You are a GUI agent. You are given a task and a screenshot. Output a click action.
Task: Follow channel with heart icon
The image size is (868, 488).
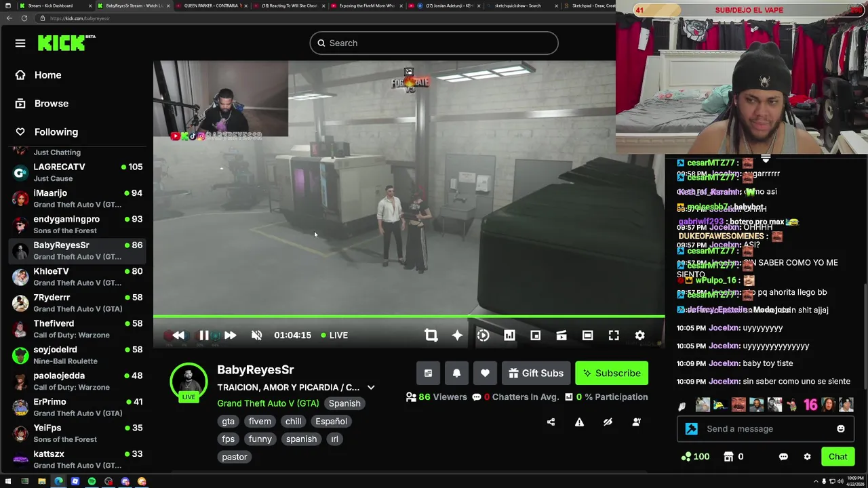(x=485, y=373)
